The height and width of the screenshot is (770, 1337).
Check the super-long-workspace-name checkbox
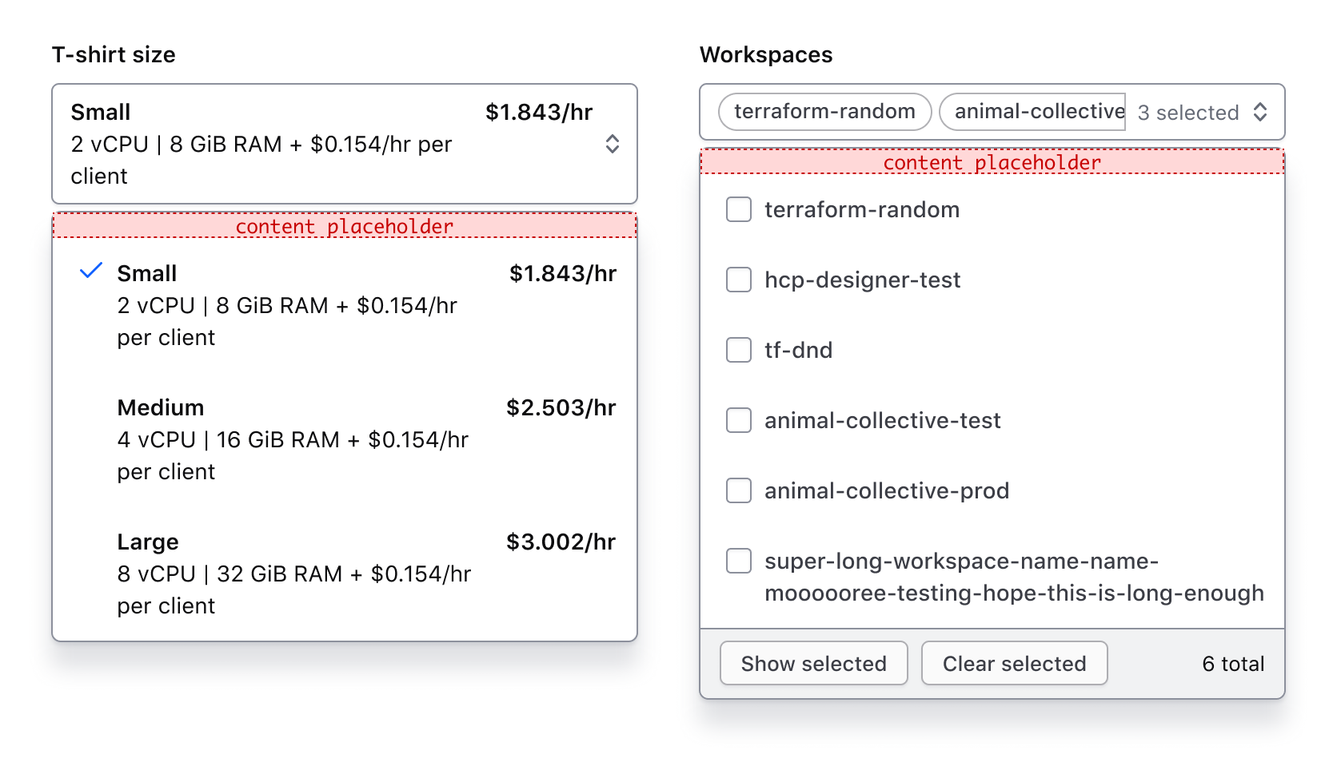point(738,561)
